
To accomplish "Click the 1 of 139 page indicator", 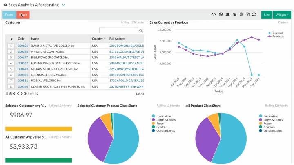I will click(33, 94).
